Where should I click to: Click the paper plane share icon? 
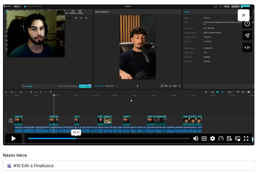[x=247, y=36]
